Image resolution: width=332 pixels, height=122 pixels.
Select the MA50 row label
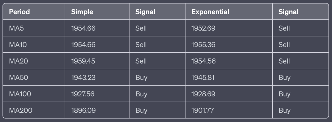18,78
